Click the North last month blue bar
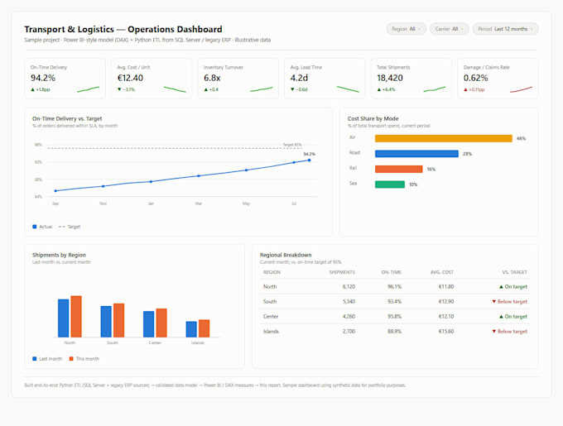 [63, 318]
